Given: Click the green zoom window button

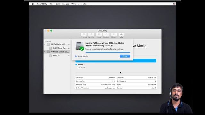Looking at the screenshot, I should click(x=51, y=31).
